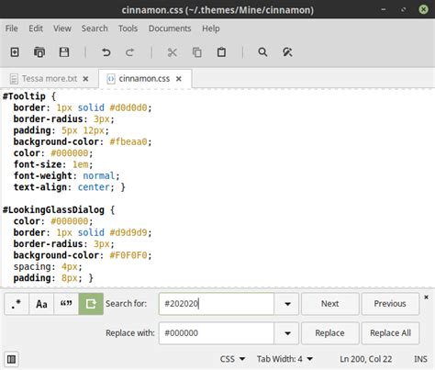
Task: Create a new document with toolbar icon
Action: point(15,52)
